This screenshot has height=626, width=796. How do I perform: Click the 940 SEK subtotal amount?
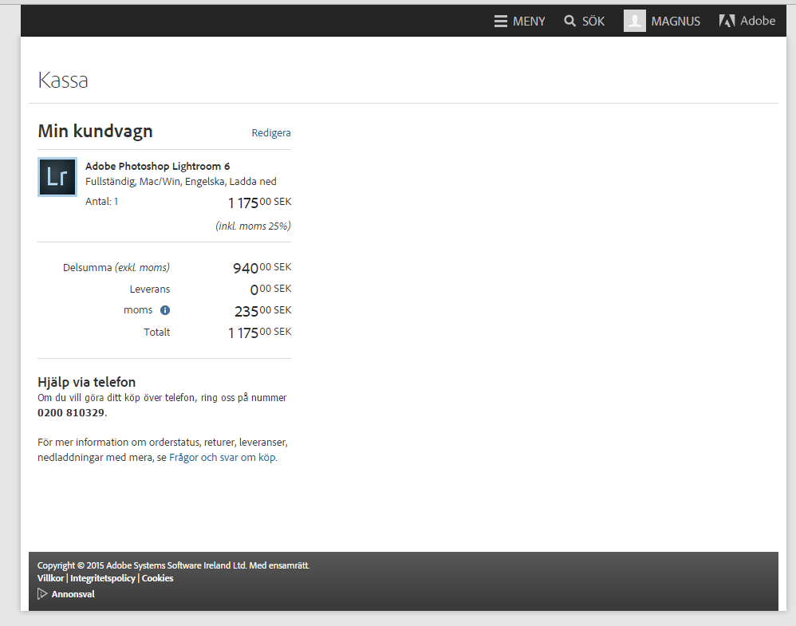(x=262, y=268)
